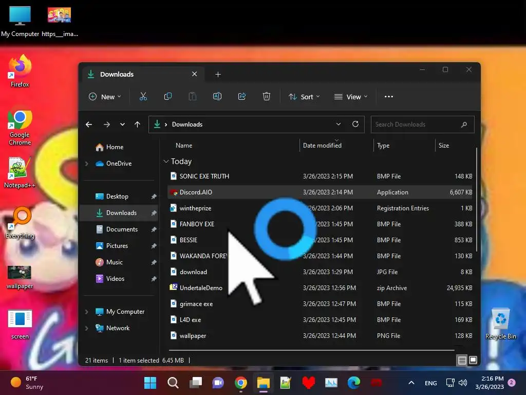Image resolution: width=526 pixels, height=395 pixels.
Task: Select My Computer desktop icon
Action: [20, 21]
